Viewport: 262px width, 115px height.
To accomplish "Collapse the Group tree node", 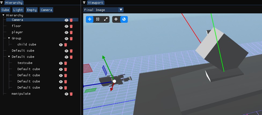I will pos(9,38).
